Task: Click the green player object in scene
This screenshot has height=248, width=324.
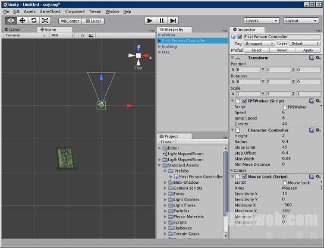Action: (101, 105)
